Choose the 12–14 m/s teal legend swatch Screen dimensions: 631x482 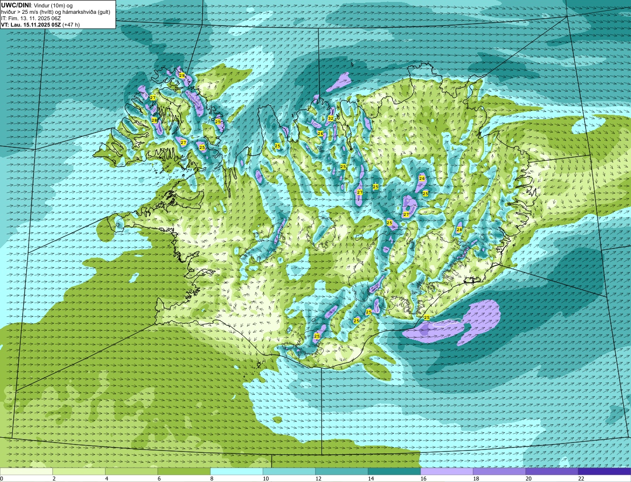342,471
